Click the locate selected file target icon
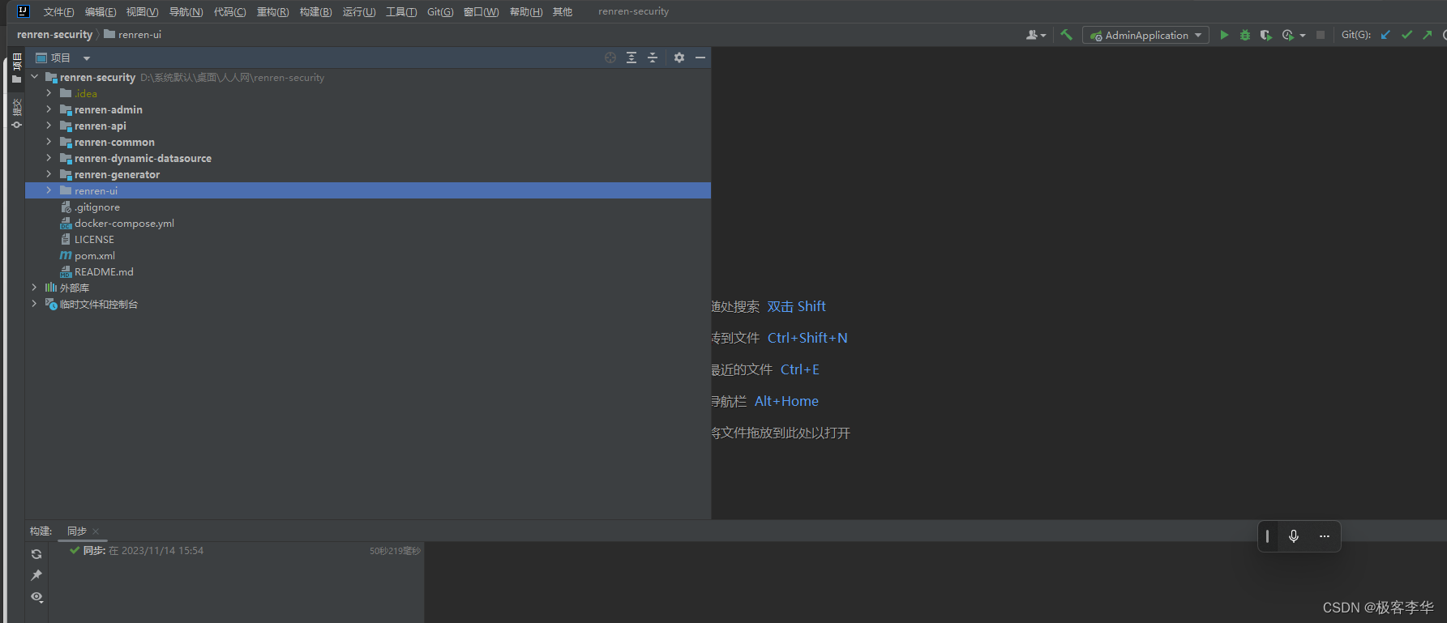 (610, 58)
